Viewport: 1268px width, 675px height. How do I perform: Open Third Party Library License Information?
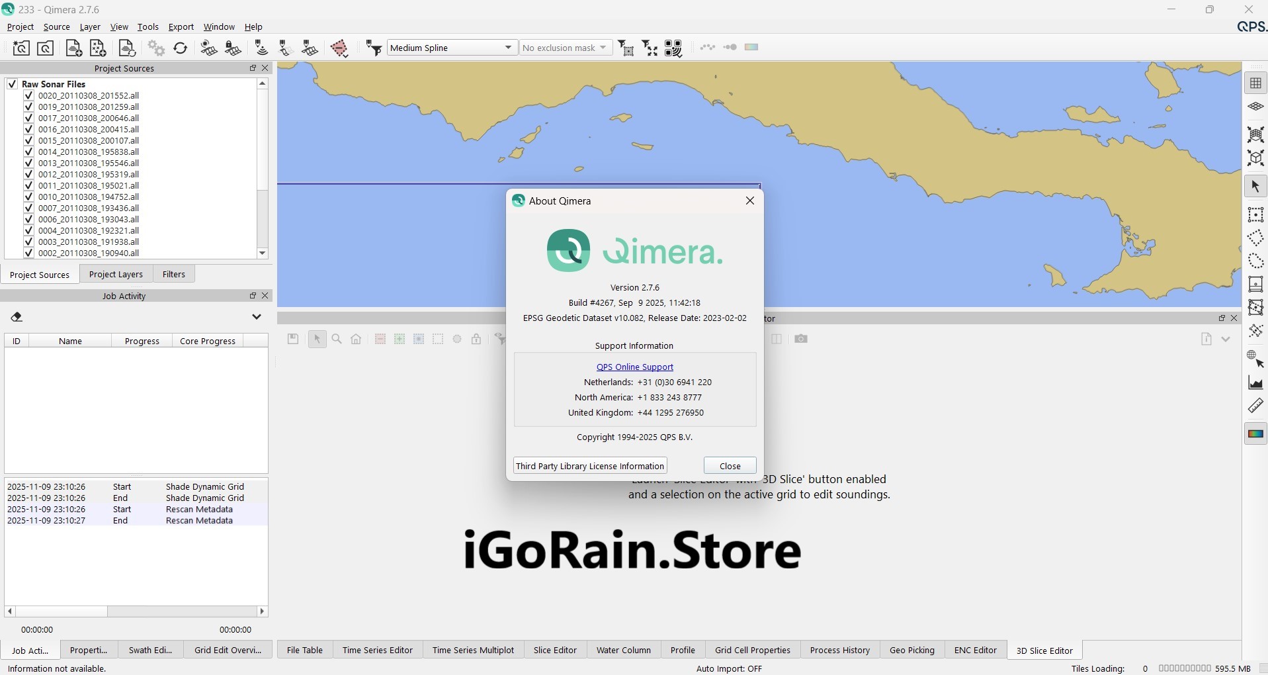(x=589, y=465)
